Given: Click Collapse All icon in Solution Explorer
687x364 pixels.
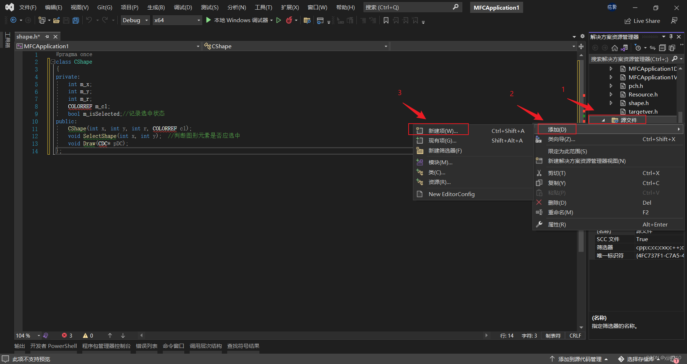Looking at the screenshot, I should (x=662, y=48).
